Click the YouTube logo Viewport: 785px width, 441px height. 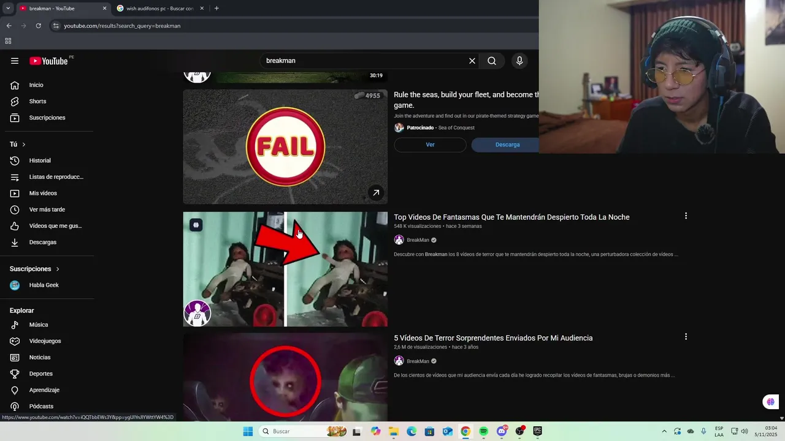(x=48, y=61)
